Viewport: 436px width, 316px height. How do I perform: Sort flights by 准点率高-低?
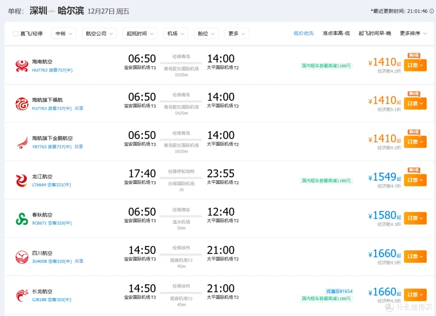[336, 34]
